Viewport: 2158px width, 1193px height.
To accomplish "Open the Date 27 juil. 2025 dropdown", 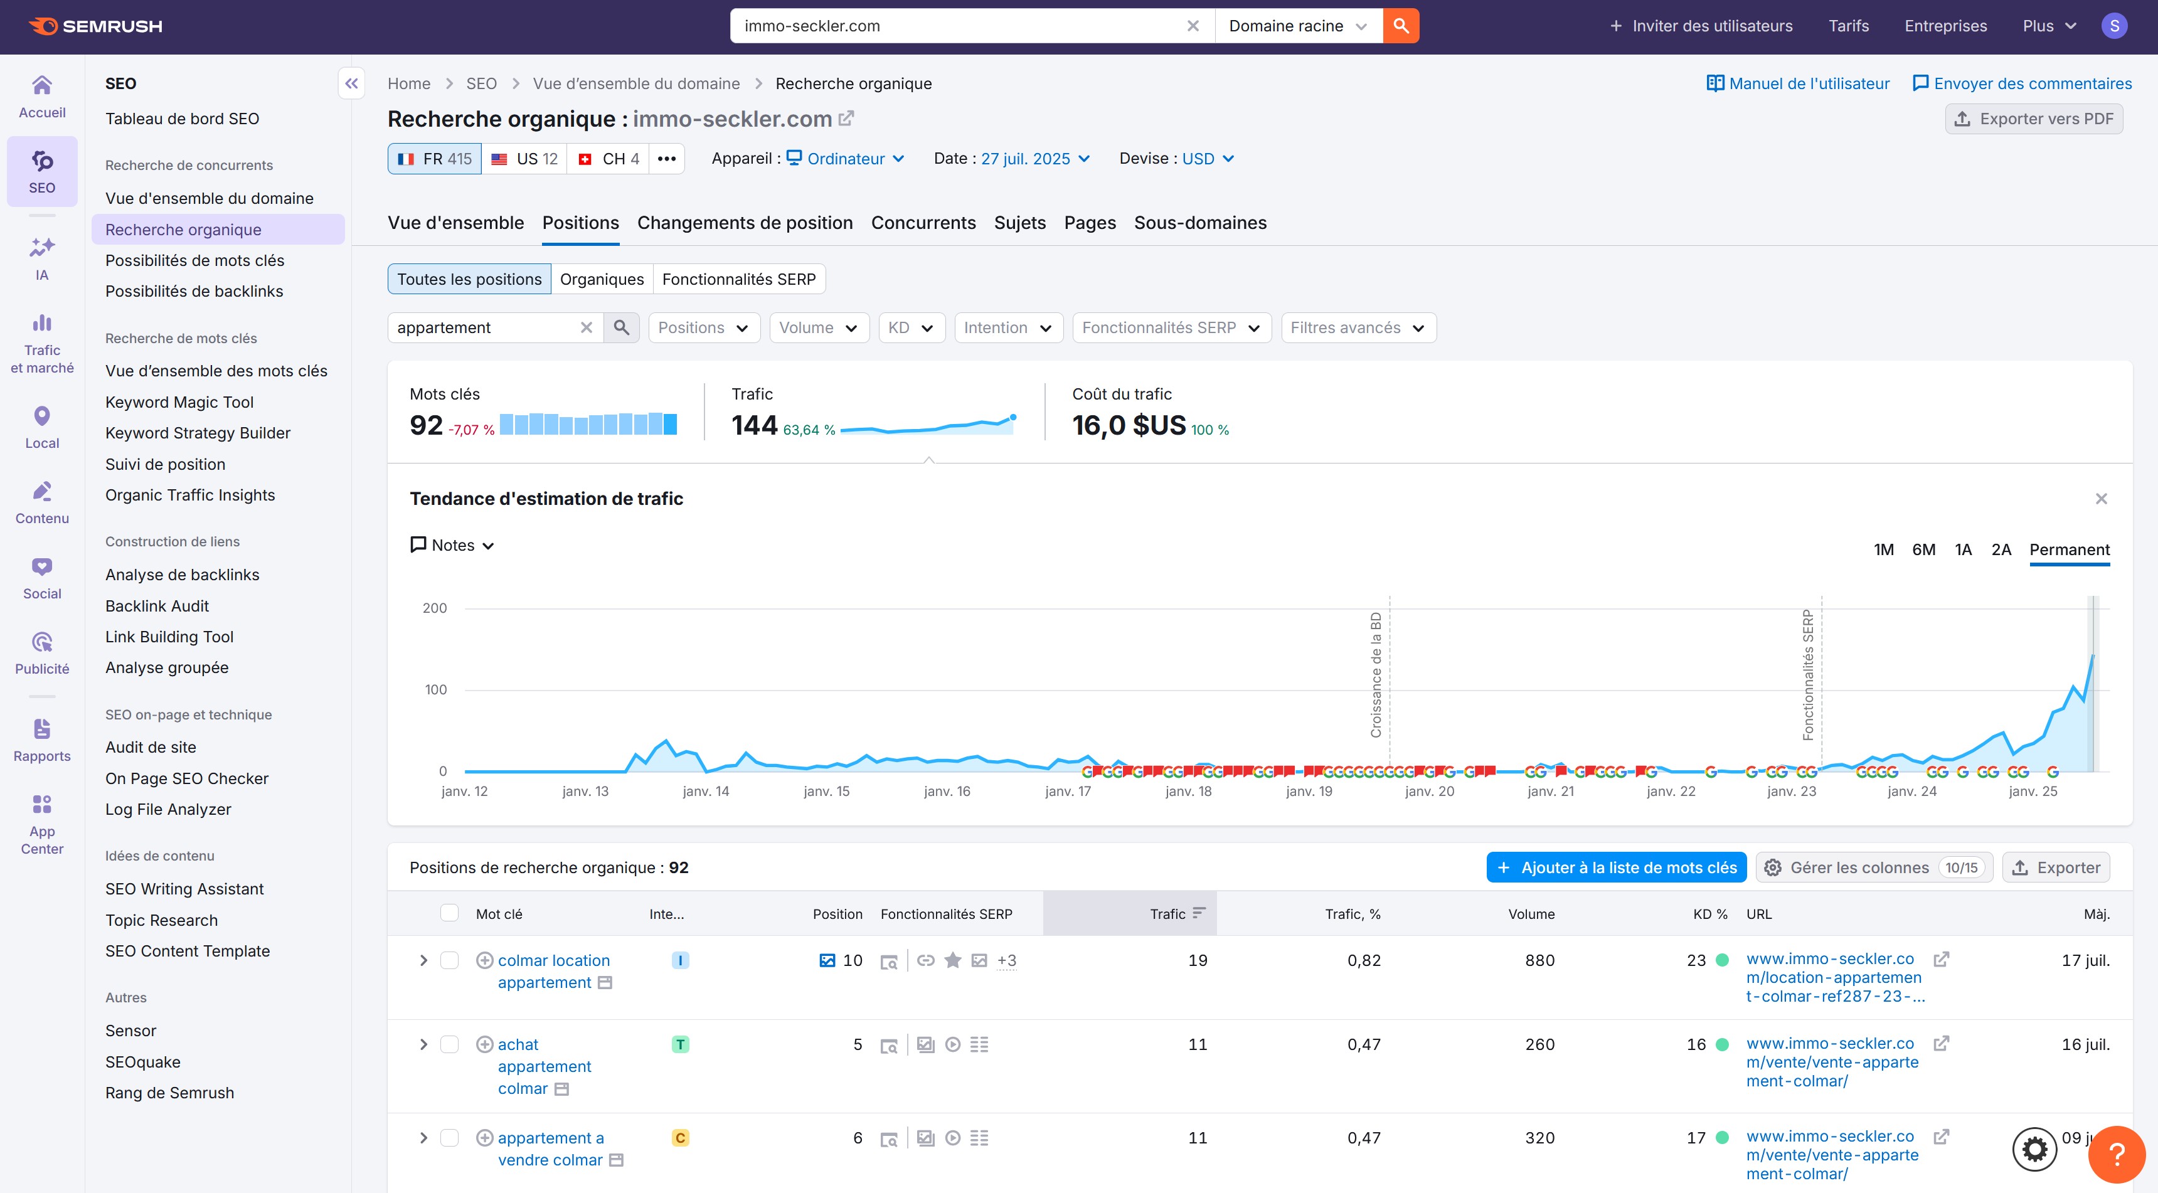I will [x=1036, y=158].
